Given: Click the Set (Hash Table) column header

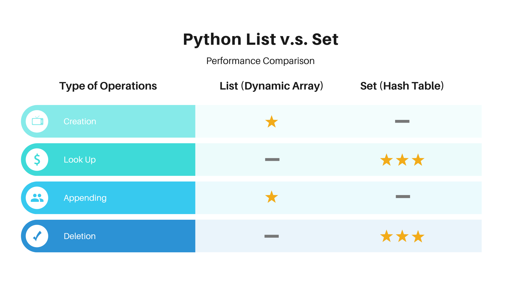Looking at the screenshot, I should (402, 86).
